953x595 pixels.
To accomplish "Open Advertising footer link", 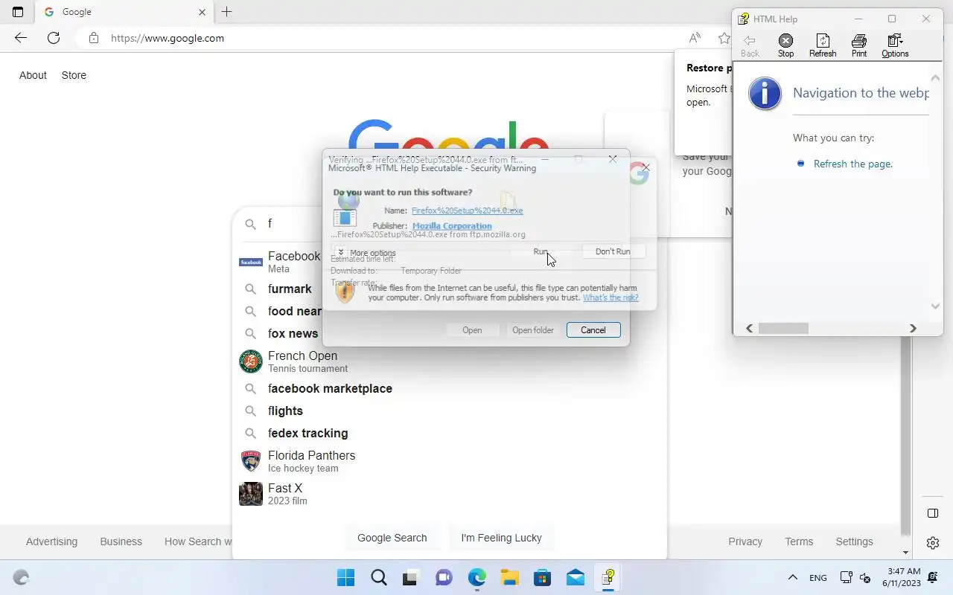I will pyautogui.click(x=51, y=541).
